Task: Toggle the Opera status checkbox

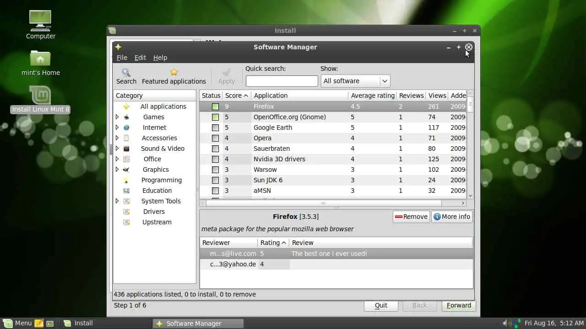Action: click(215, 138)
